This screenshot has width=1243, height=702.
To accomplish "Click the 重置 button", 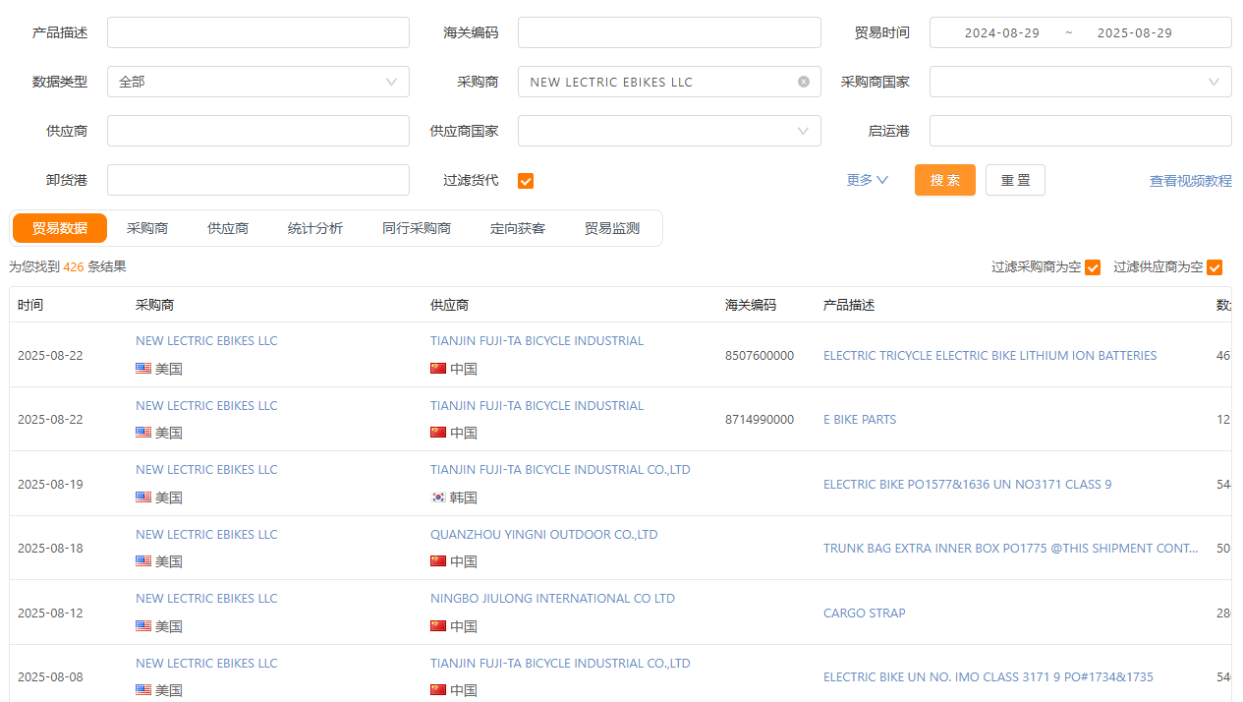I will pyautogui.click(x=1015, y=180).
